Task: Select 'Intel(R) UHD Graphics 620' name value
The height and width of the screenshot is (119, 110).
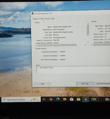Action: tap(62, 27)
